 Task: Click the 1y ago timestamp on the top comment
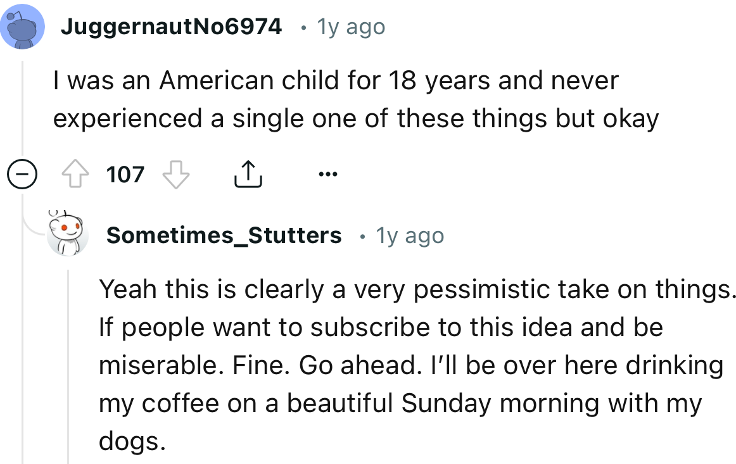[x=350, y=27]
